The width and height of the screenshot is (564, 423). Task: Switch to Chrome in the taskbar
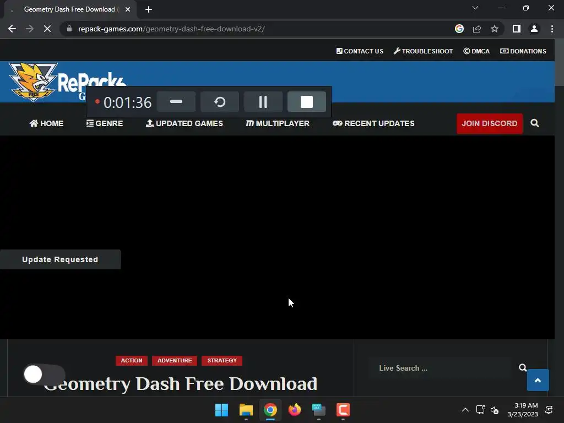coord(270,410)
